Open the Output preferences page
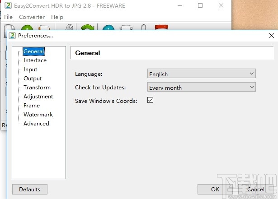This screenshot has width=278, height=199. tap(33, 79)
